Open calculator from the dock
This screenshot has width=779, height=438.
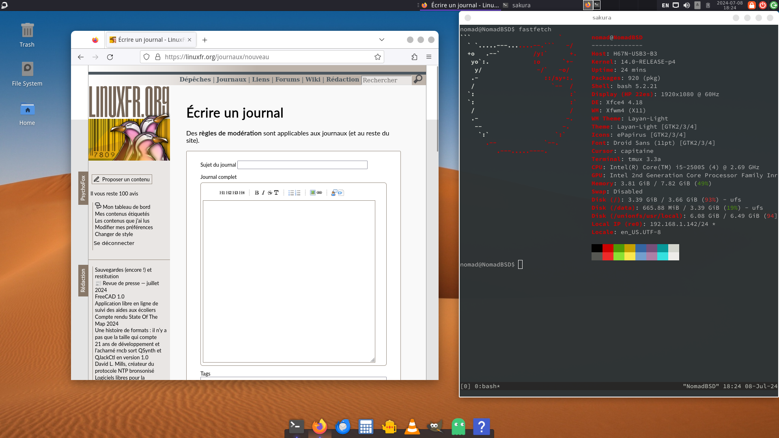[366, 426]
